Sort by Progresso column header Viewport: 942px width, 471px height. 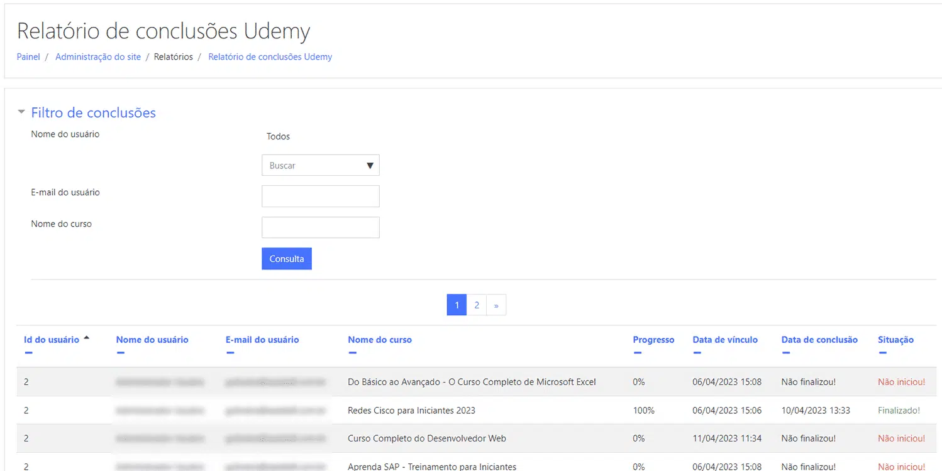[x=653, y=340]
